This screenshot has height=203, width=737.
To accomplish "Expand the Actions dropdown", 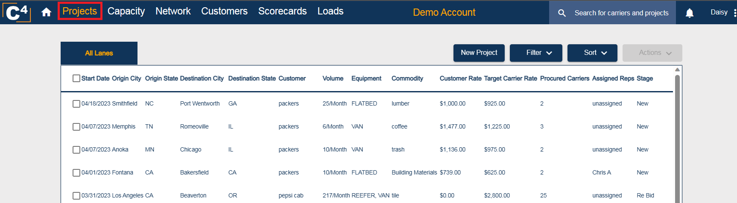I will coord(652,53).
